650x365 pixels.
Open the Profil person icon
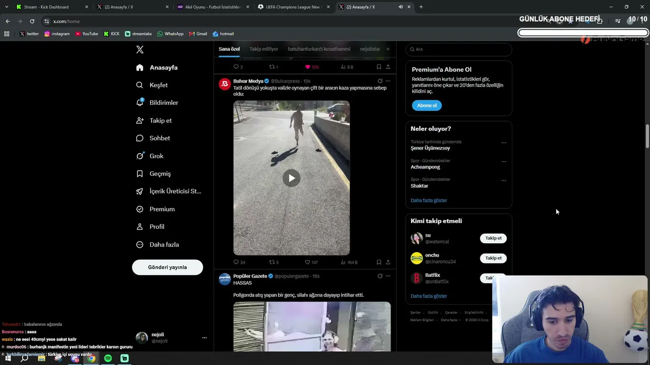click(140, 227)
